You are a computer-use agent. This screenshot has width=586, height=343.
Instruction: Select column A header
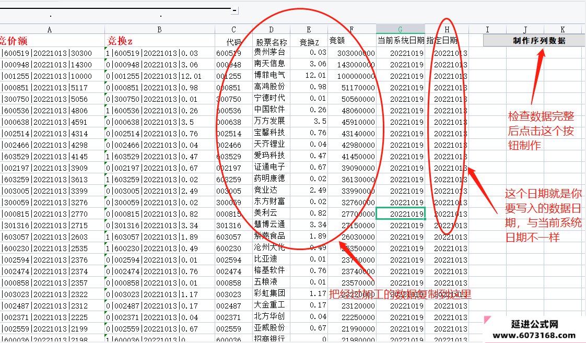click(50, 30)
